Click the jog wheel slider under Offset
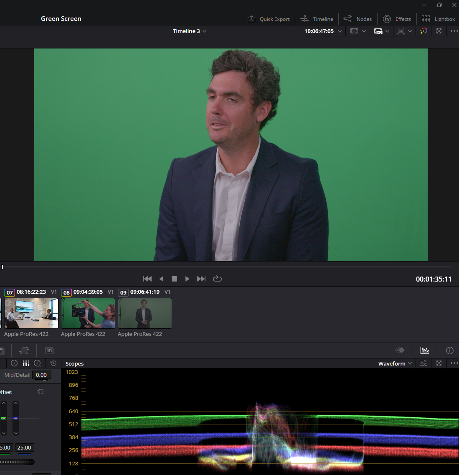Image resolution: width=459 pixels, height=475 pixels. (x=17, y=462)
